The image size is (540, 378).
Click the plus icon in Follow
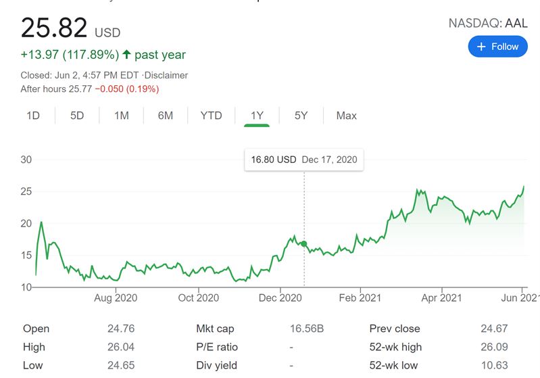[481, 47]
